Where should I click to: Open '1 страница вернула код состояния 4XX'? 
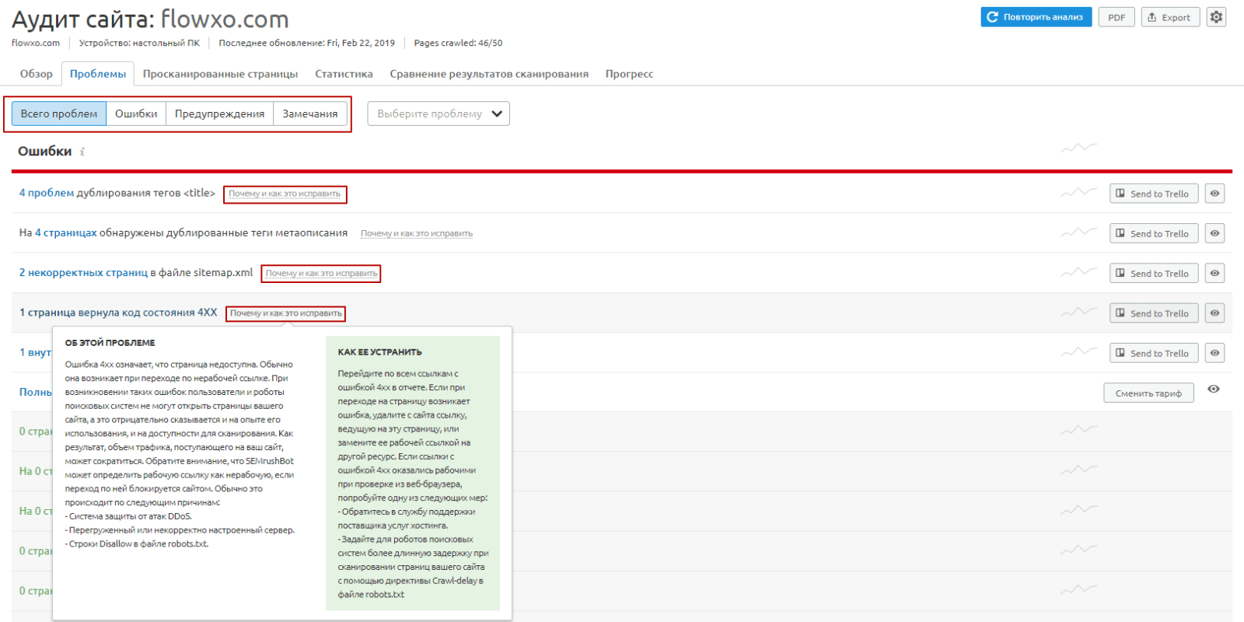click(x=118, y=313)
